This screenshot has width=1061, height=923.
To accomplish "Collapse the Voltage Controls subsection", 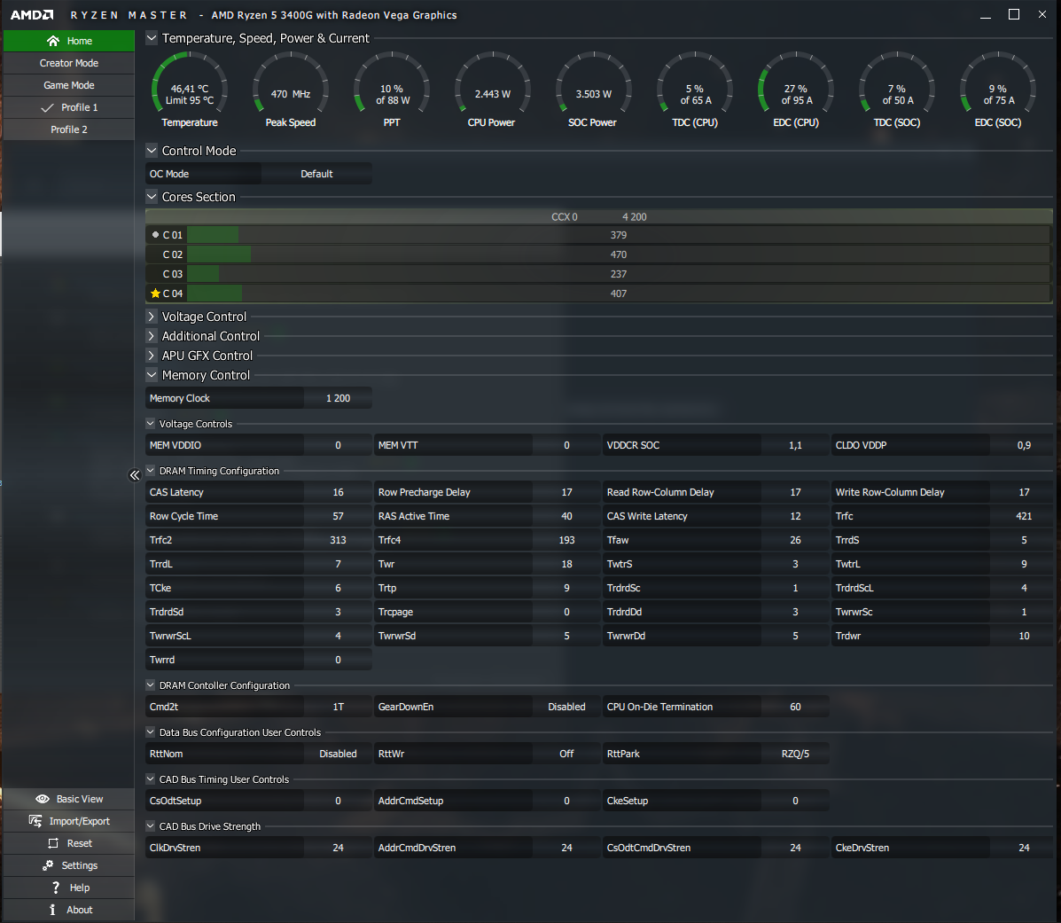I will point(150,424).
